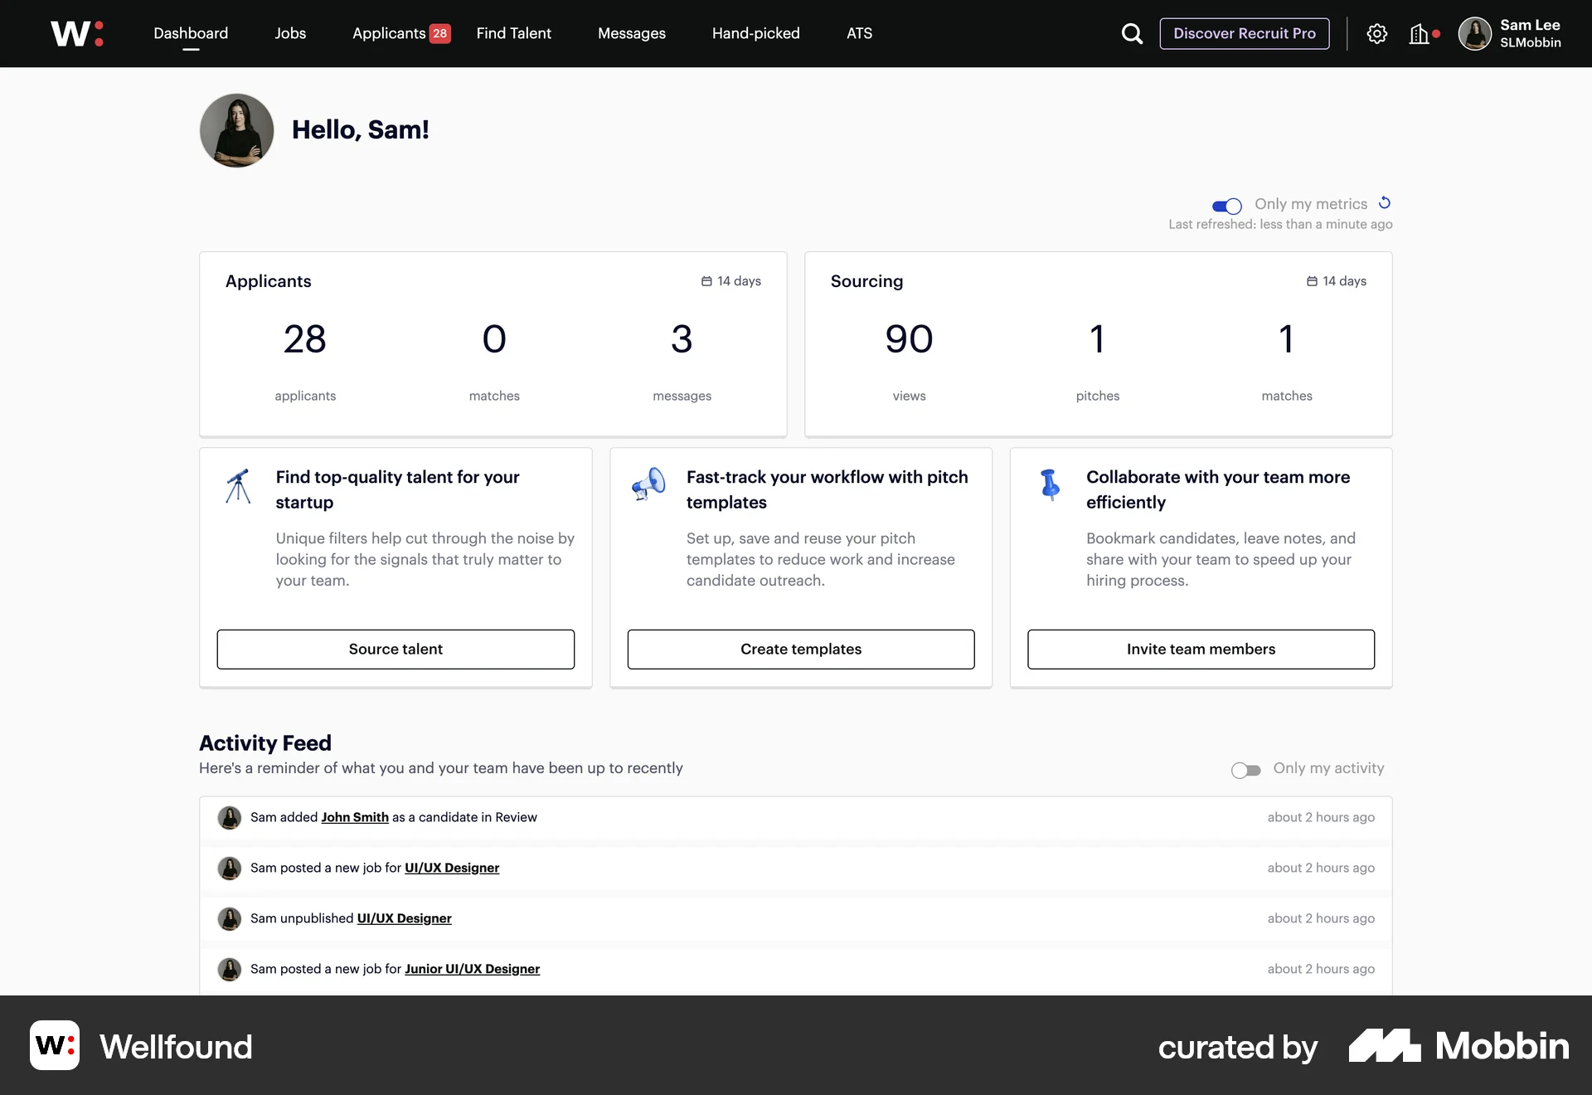Screen dimensions: 1592x1095
Task: Click the search magnifier icon
Action: pyautogui.click(x=1132, y=33)
